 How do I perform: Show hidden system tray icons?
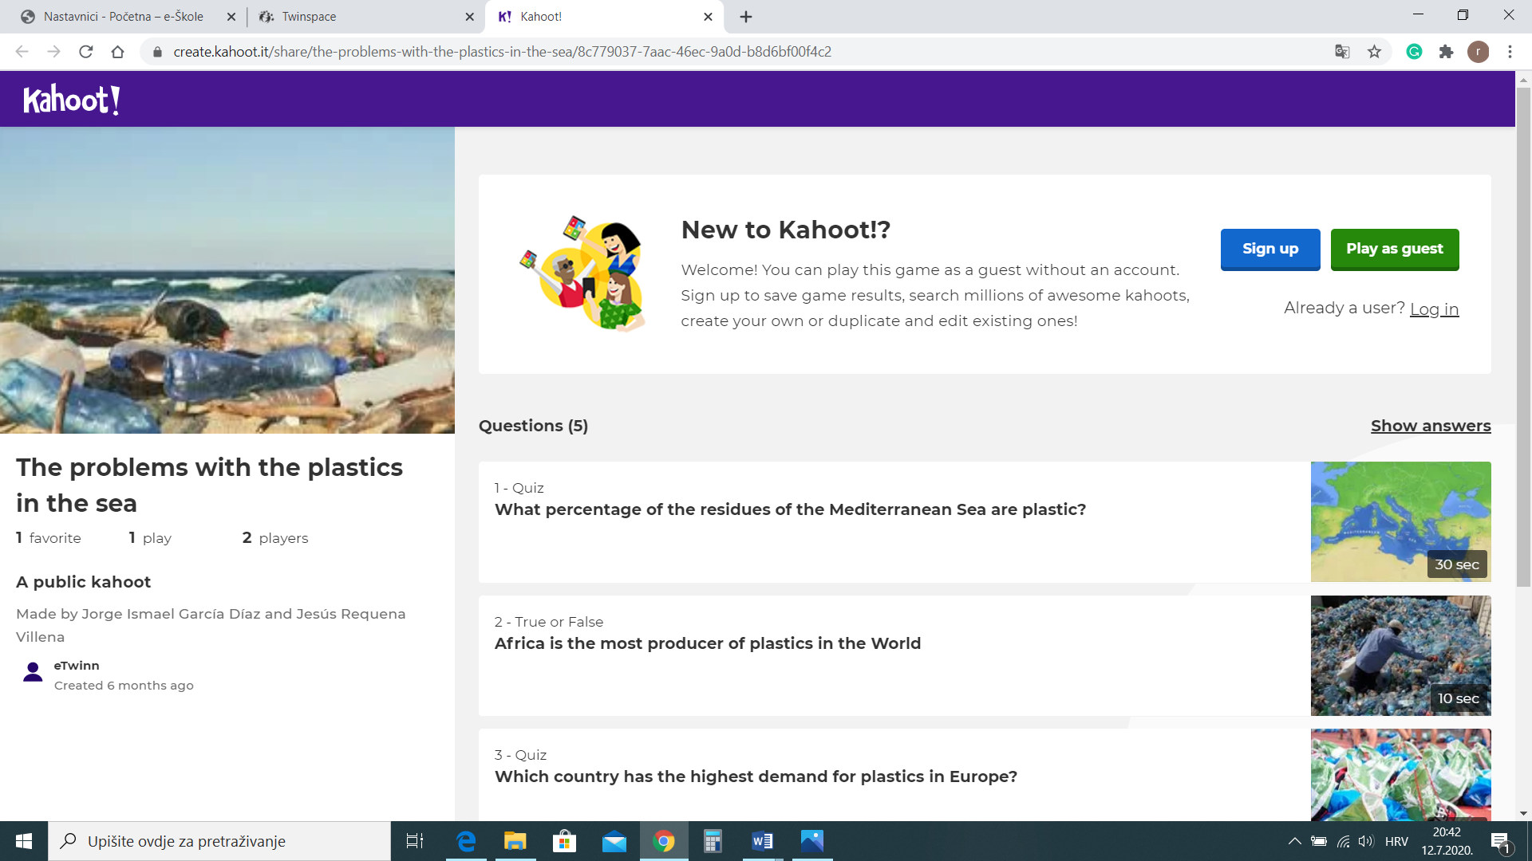point(1294,841)
